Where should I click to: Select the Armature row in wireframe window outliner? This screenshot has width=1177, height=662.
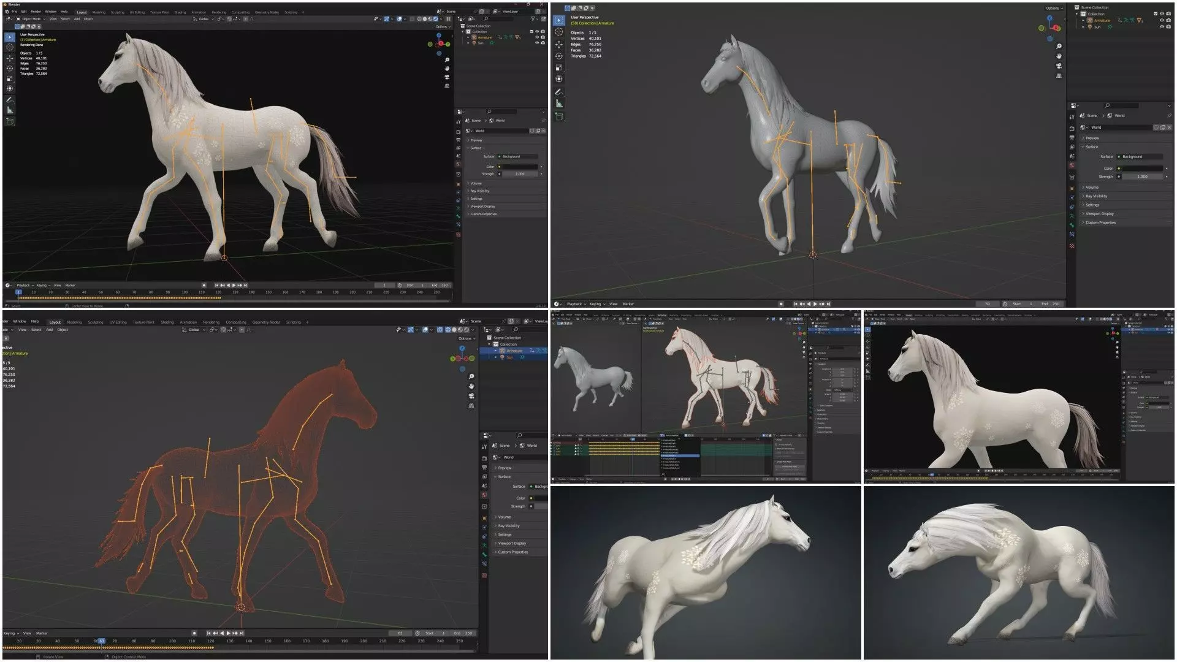(515, 351)
